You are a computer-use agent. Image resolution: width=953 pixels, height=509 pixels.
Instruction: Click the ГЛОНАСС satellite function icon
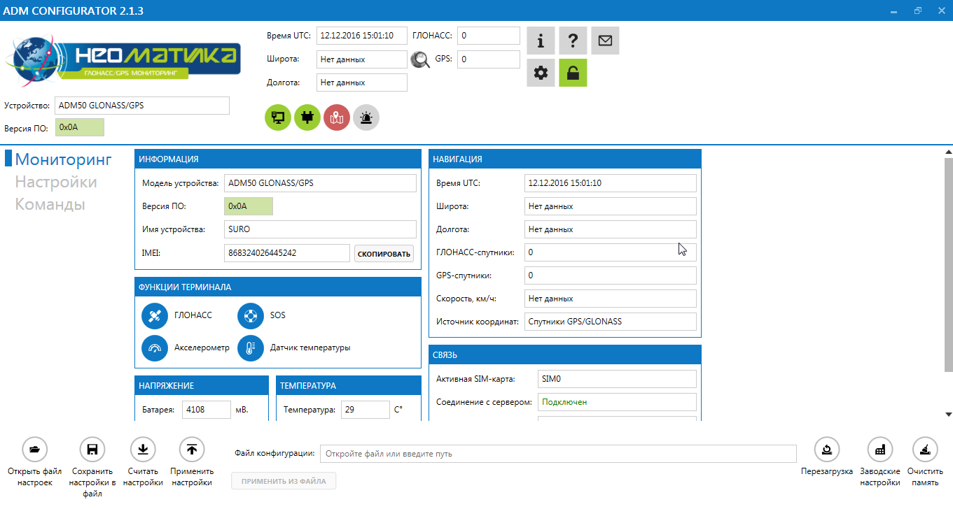pyautogui.click(x=155, y=316)
